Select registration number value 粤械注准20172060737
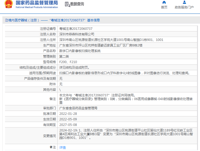This screenshot has width=200, height=151. [x=76, y=29]
